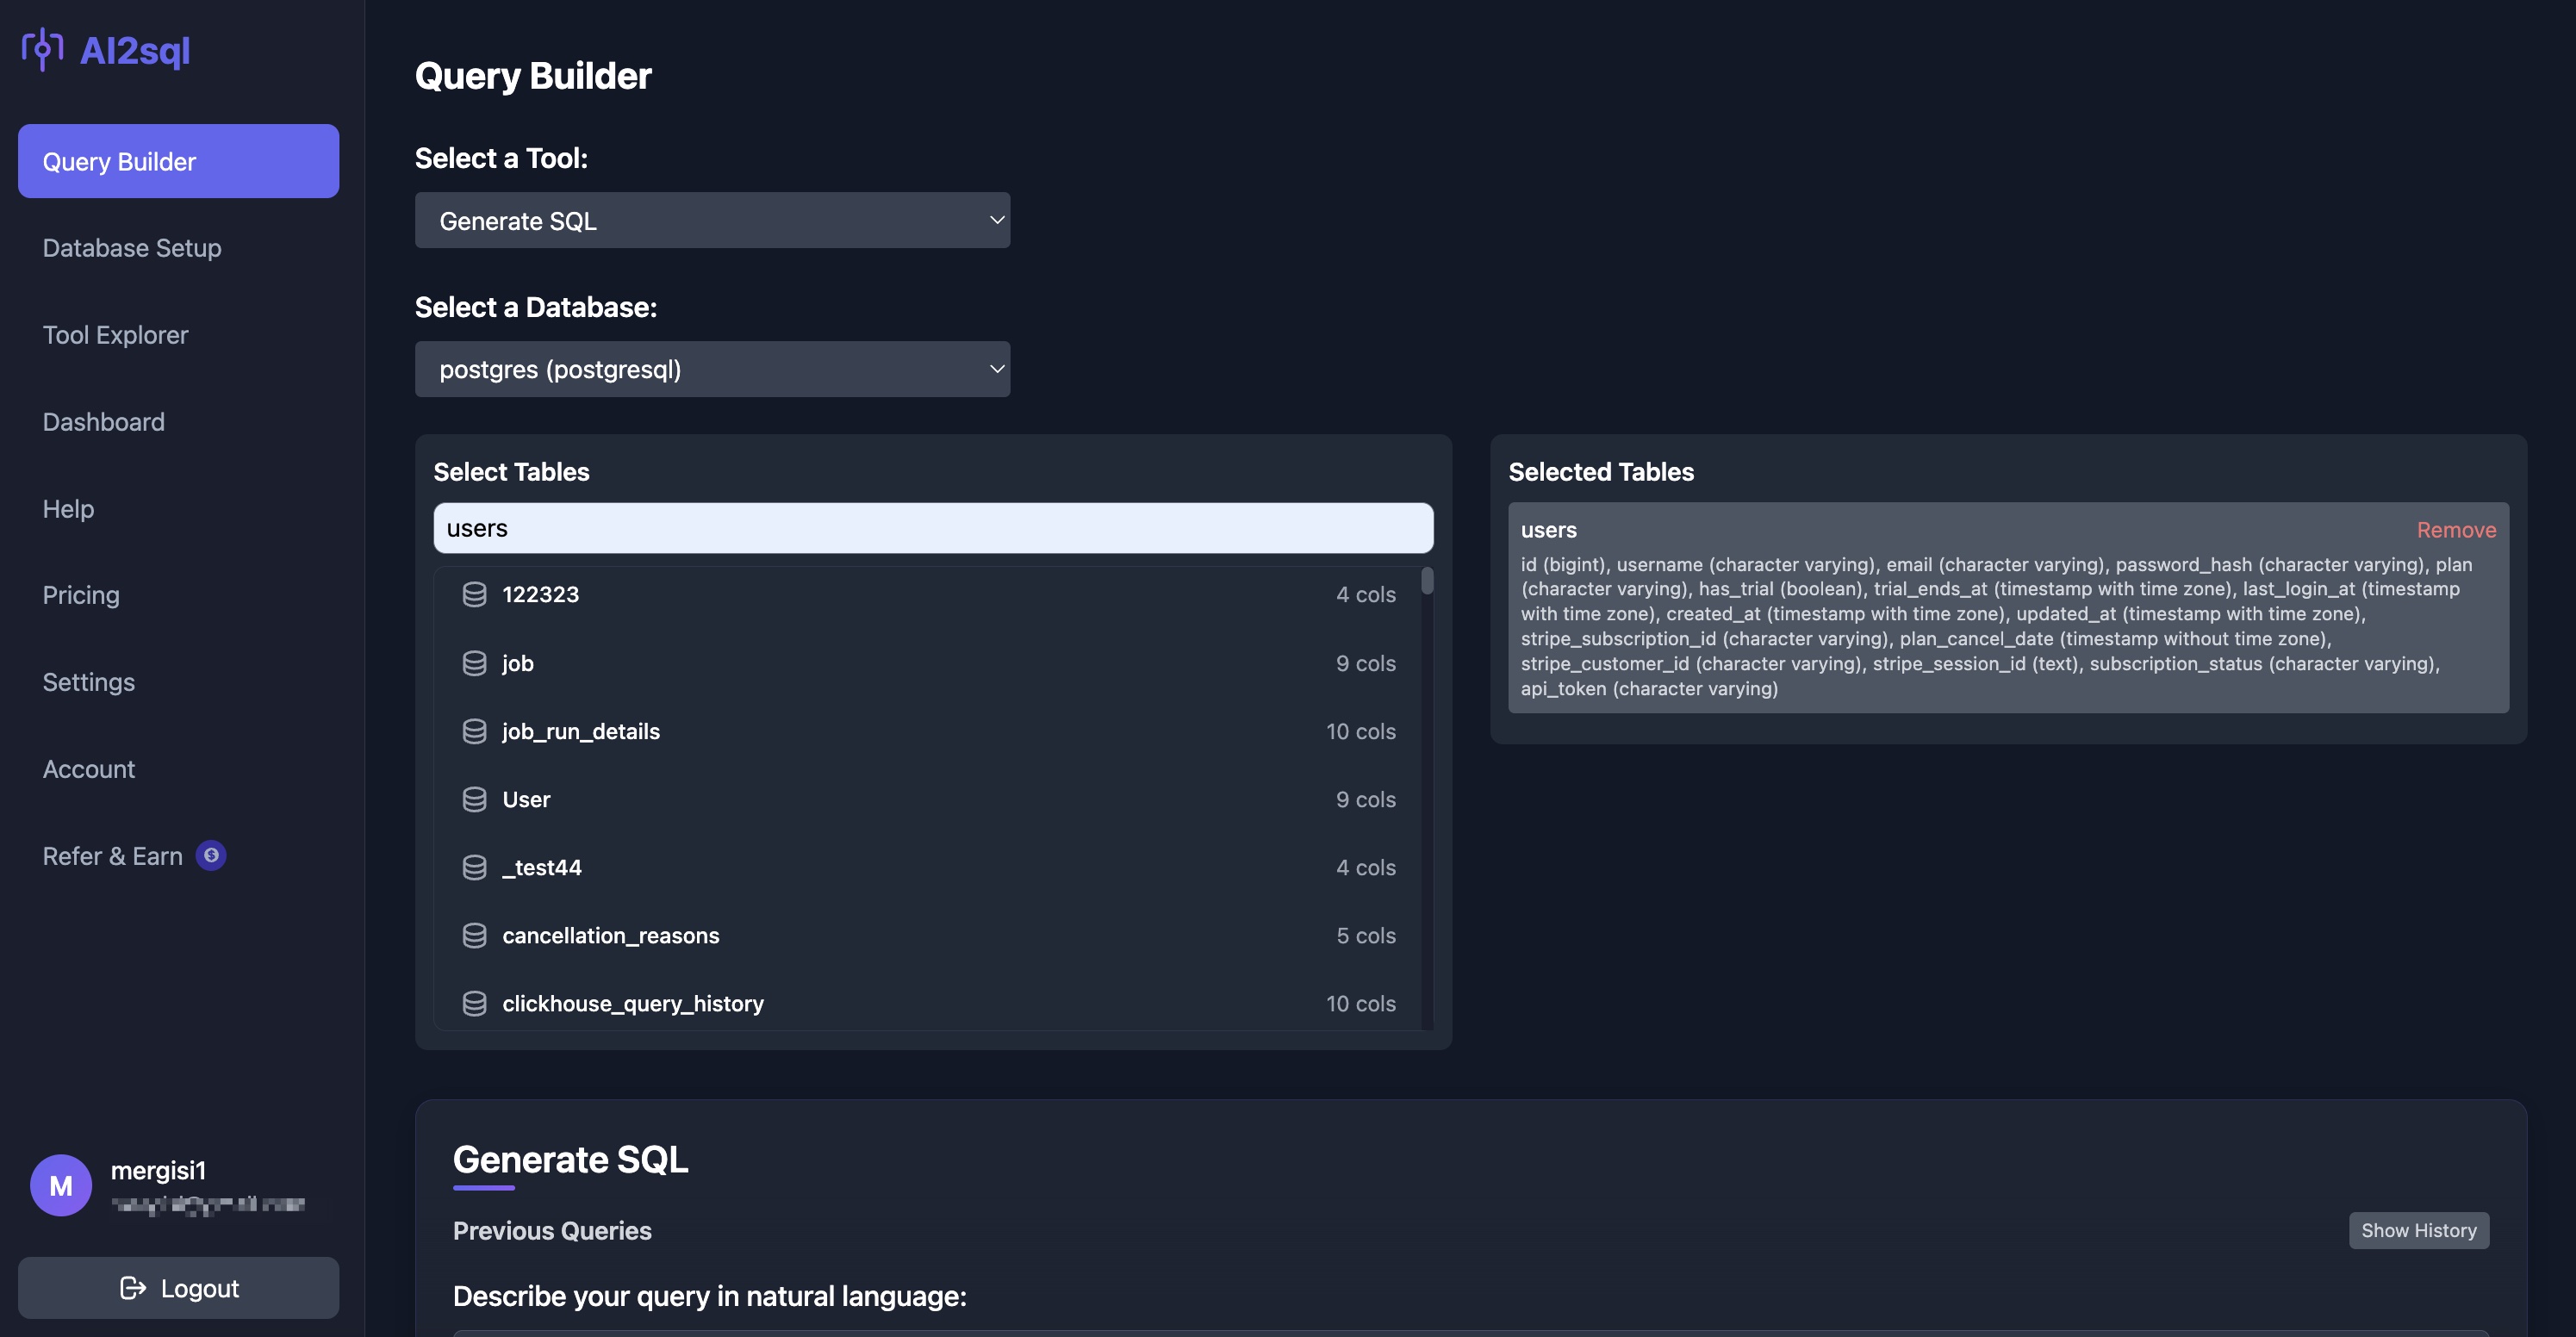Click the table list scrollbar thumb
The height and width of the screenshot is (1337, 2576).
pos(1427,581)
